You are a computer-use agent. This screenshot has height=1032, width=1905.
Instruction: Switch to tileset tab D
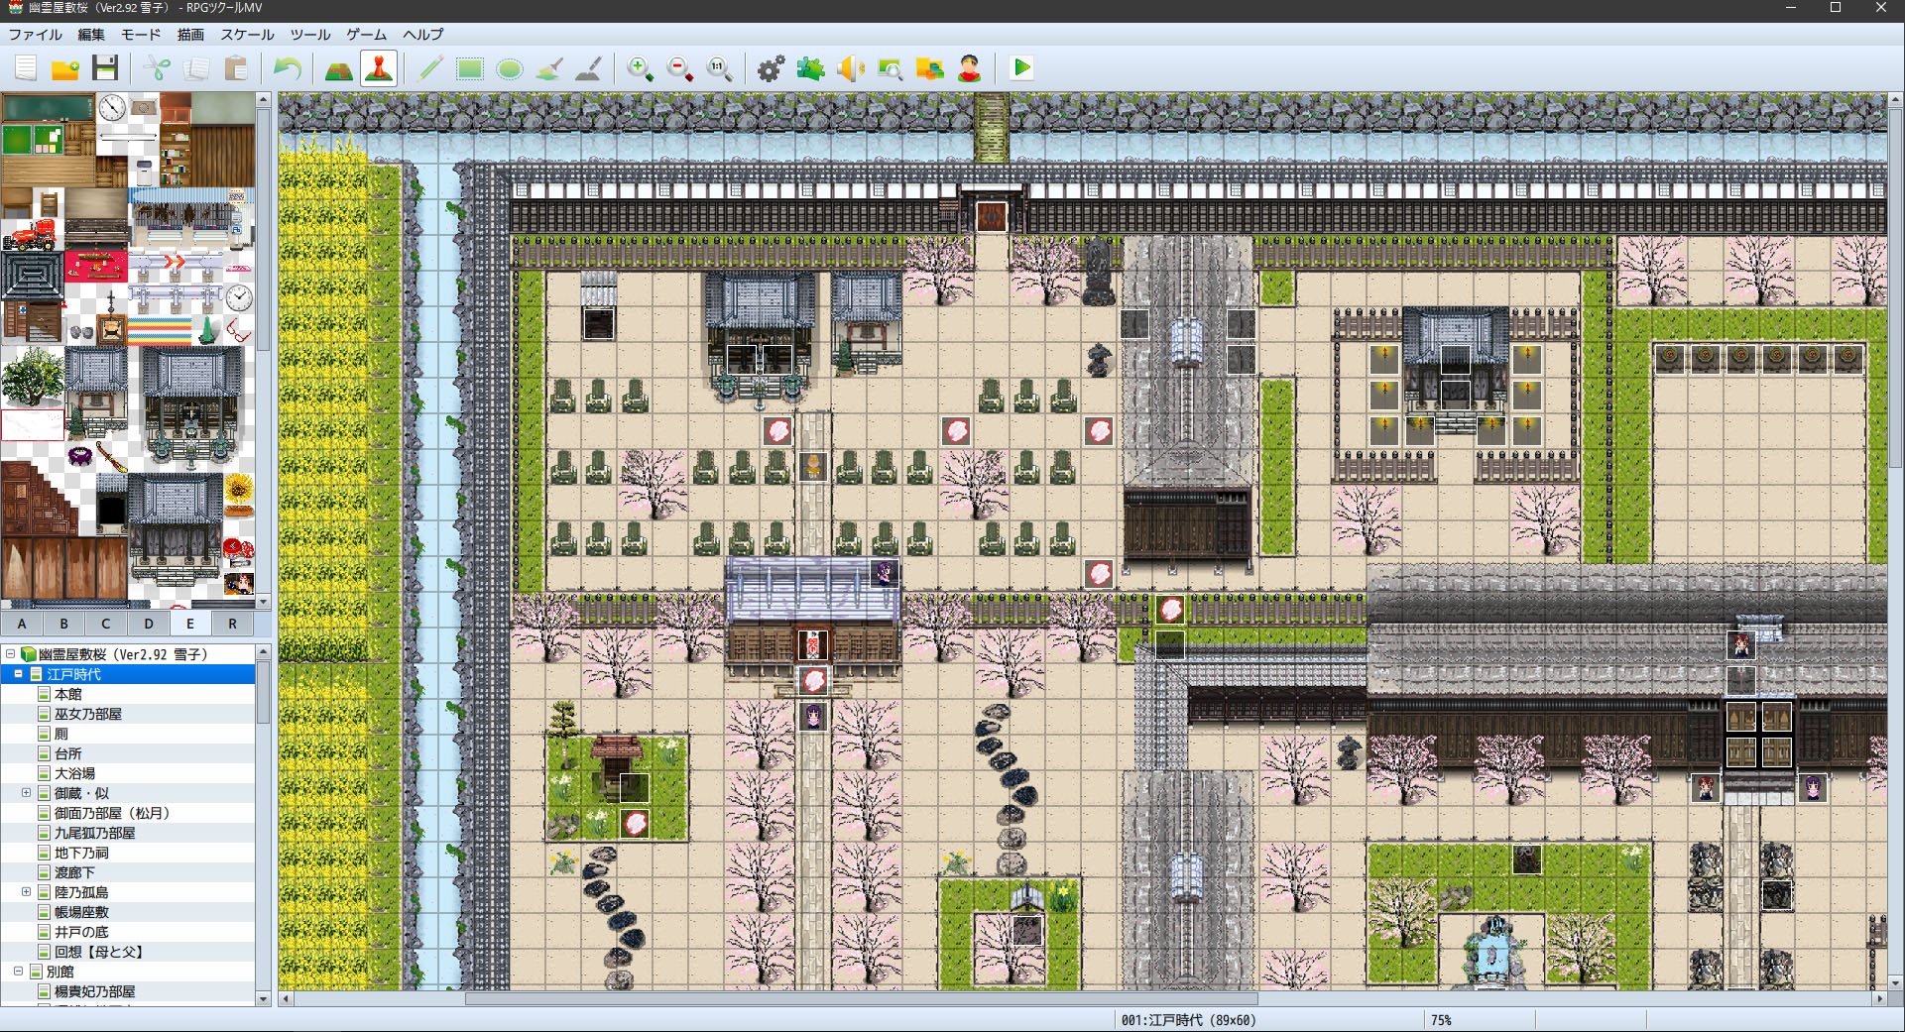pyautogui.click(x=149, y=624)
